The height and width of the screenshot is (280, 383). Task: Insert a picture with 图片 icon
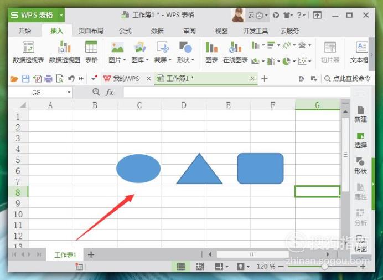117,47
